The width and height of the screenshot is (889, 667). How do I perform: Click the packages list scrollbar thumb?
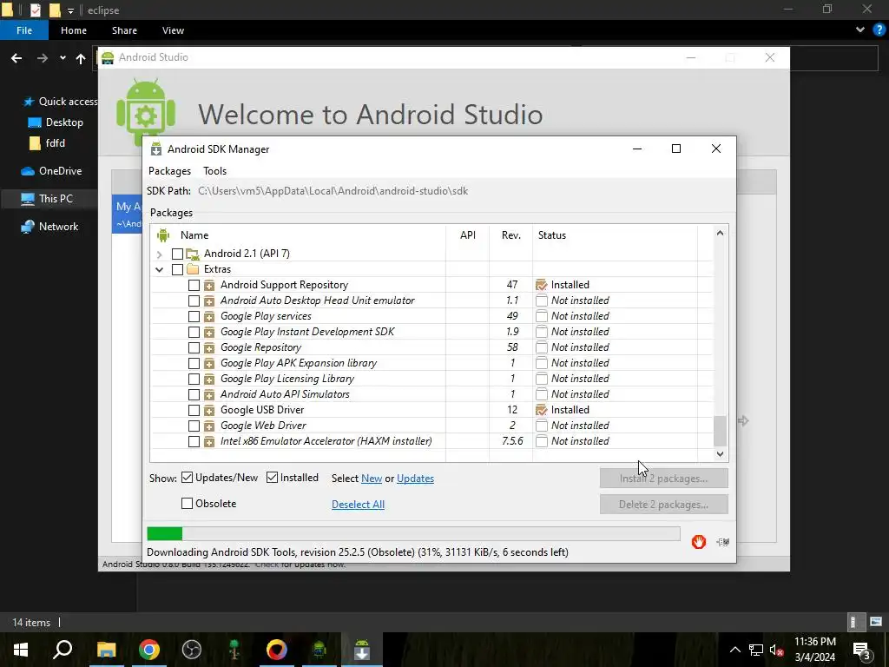(720, 431)
